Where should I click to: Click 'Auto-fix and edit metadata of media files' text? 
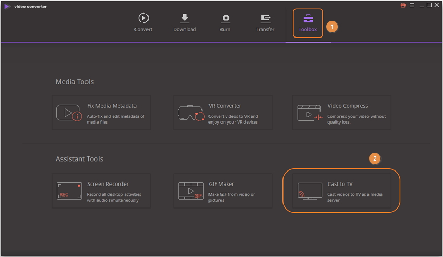(116, 119)
